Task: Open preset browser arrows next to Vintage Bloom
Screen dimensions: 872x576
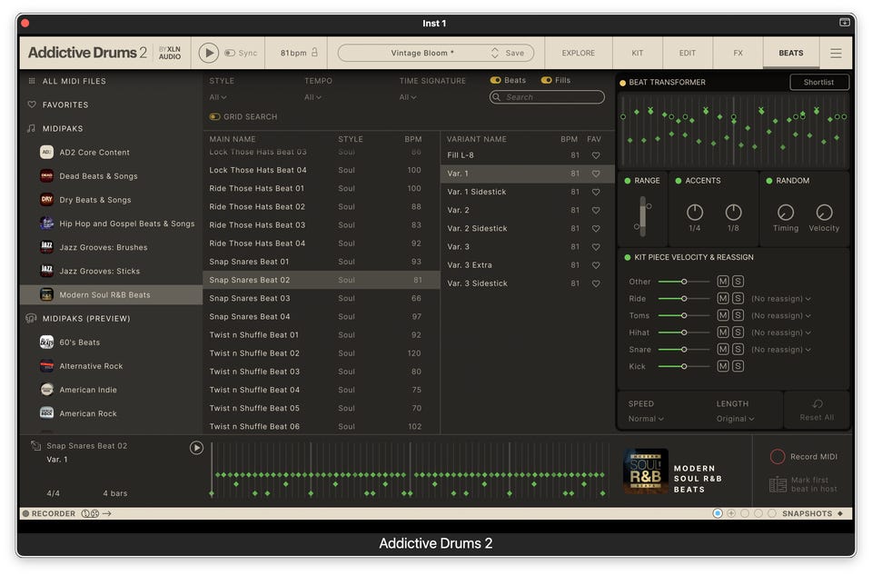Action: click(x=495, y=53)
